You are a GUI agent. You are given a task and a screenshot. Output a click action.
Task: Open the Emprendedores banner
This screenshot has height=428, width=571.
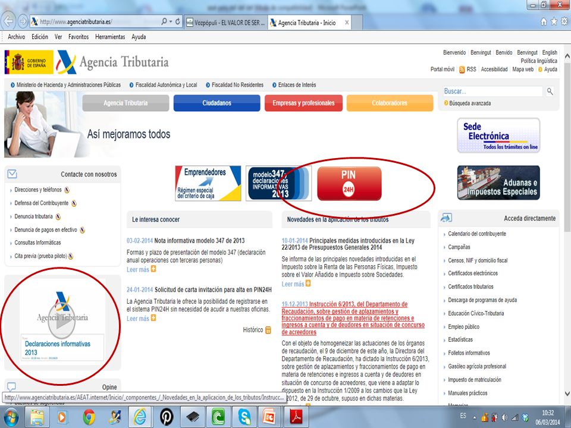(208, 183)
